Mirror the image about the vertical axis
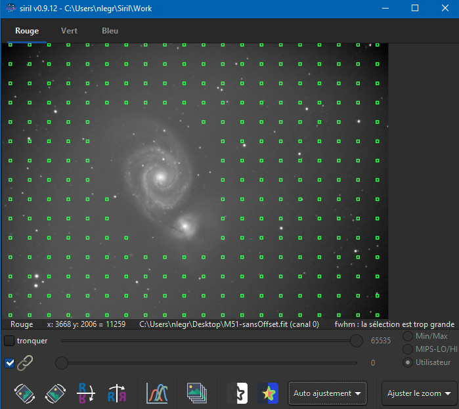The width and height of the screenshot is (459, 409). (117, 393)
